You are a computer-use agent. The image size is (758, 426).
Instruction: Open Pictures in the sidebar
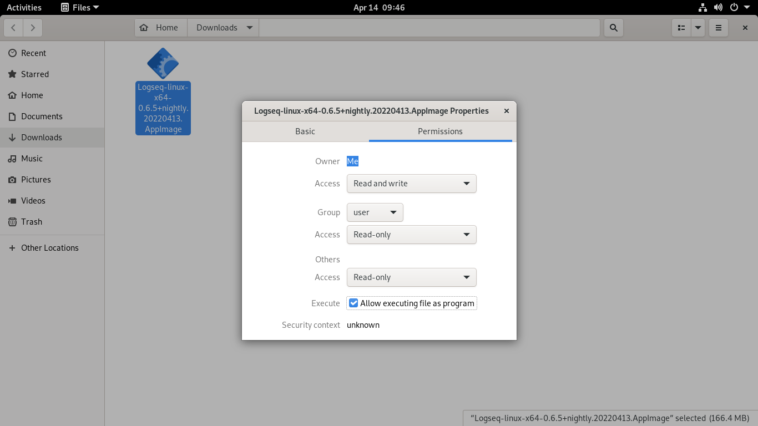point(52,180)
